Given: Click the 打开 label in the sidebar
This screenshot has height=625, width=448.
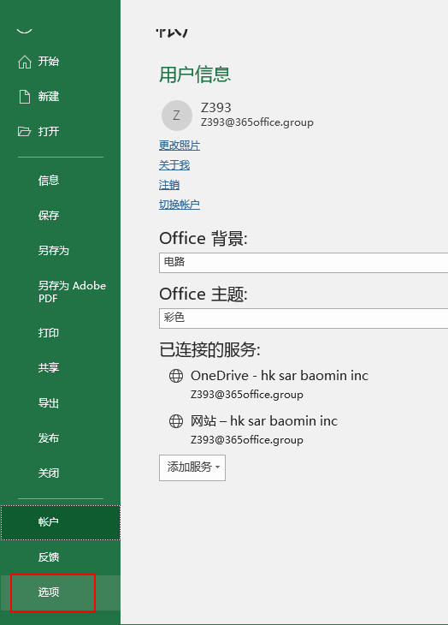Looking at the screenshot, I should (x=49, y=132).
